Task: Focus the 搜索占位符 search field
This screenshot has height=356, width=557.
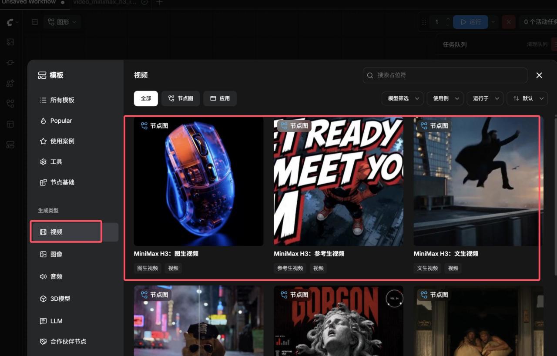Action: point(445,75)
